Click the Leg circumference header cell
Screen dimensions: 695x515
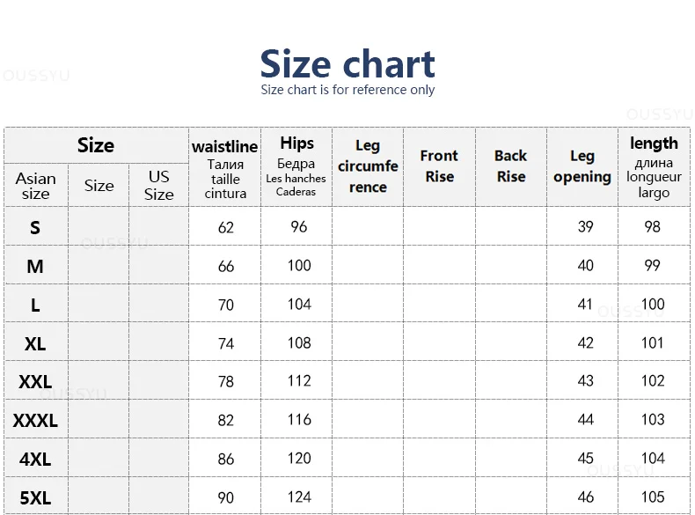point(368,167)
